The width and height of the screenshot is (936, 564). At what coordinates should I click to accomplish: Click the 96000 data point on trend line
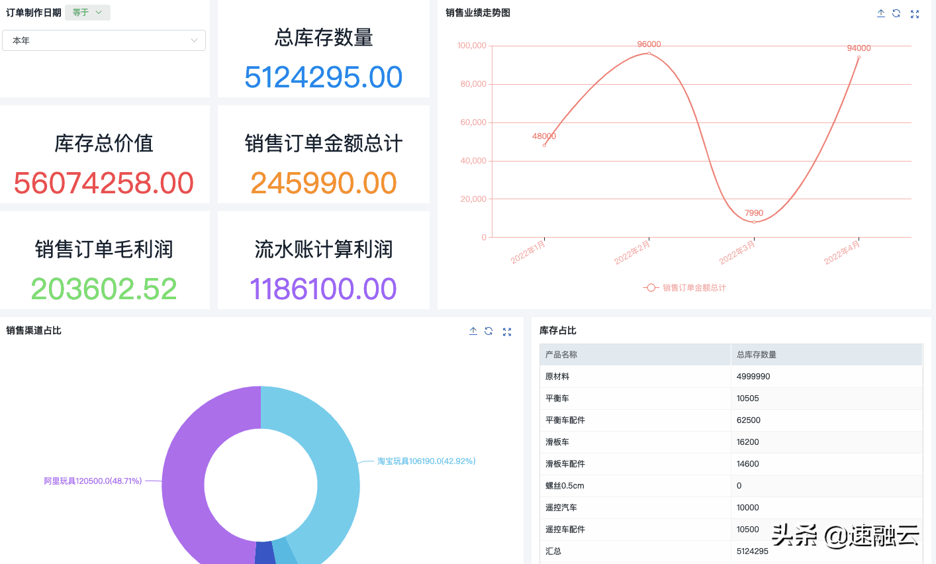[649, 53]
